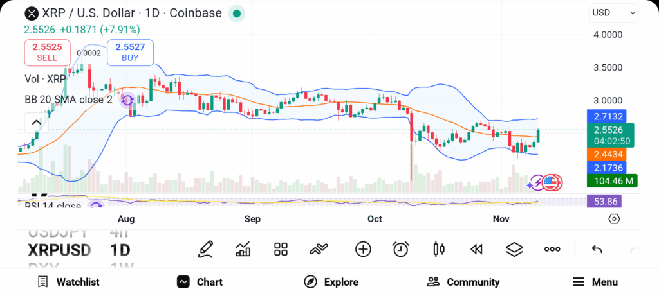Viewport: 659px width, 296px height.
Task: Switch to the Watchlist tab
Action: (68, 282)
